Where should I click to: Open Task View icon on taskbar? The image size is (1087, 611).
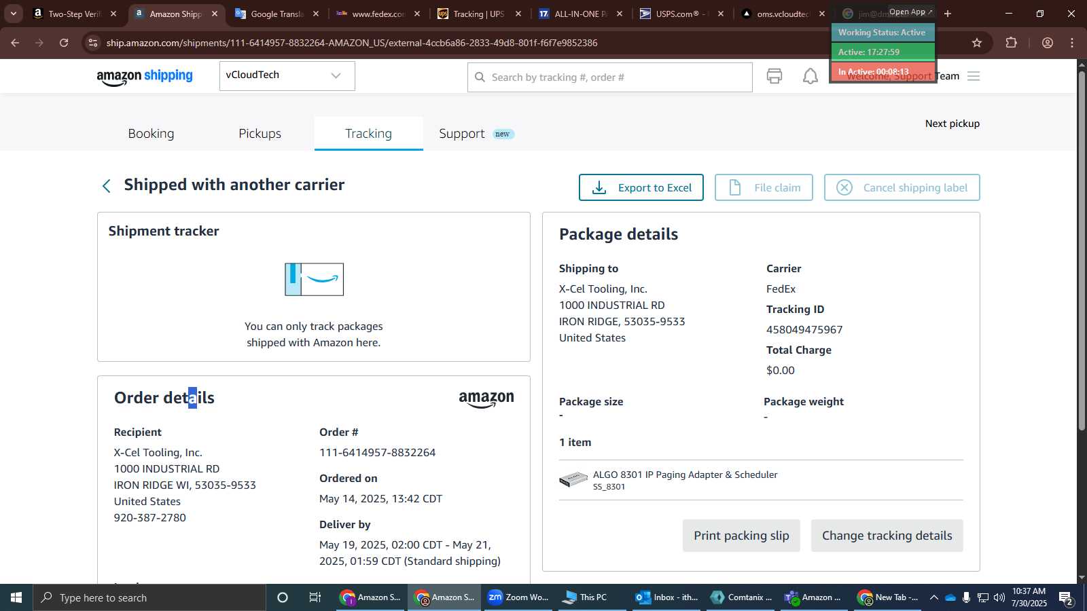315,597
